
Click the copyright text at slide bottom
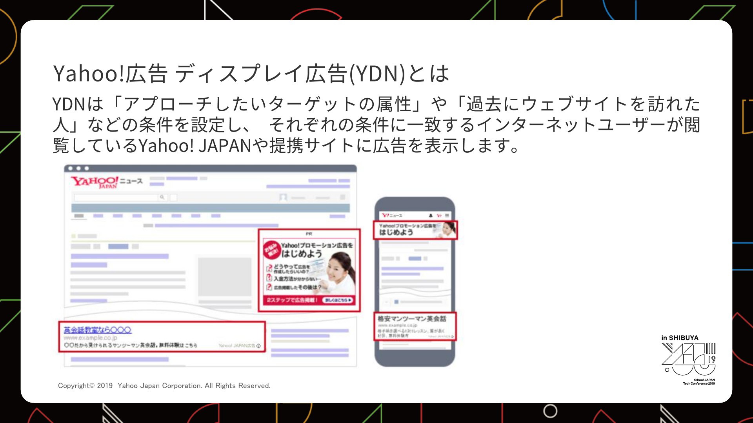[x=164, y=386]
